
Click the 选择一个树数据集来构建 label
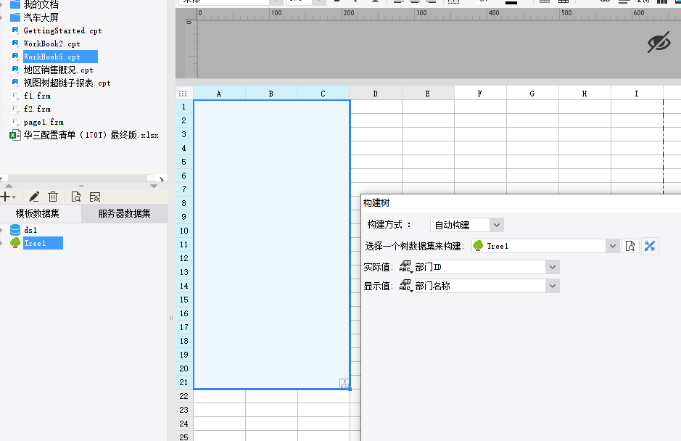tap(414, 246)
